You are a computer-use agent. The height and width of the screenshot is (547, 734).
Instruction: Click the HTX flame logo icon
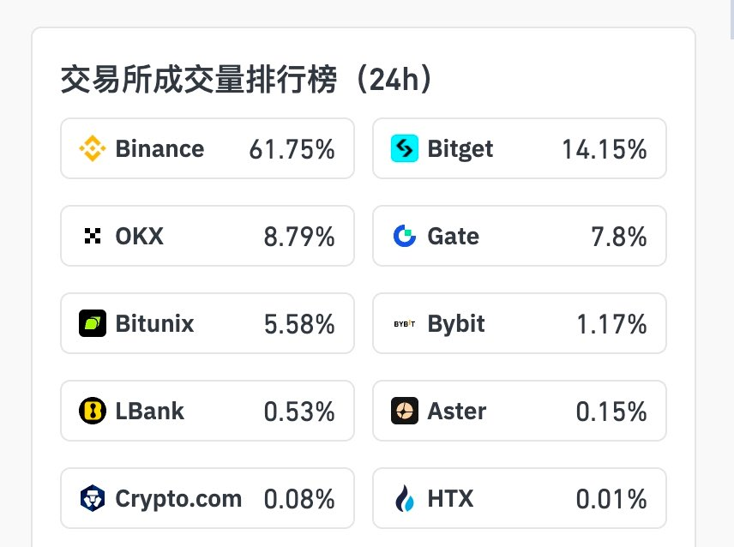[x=404, y=498]
